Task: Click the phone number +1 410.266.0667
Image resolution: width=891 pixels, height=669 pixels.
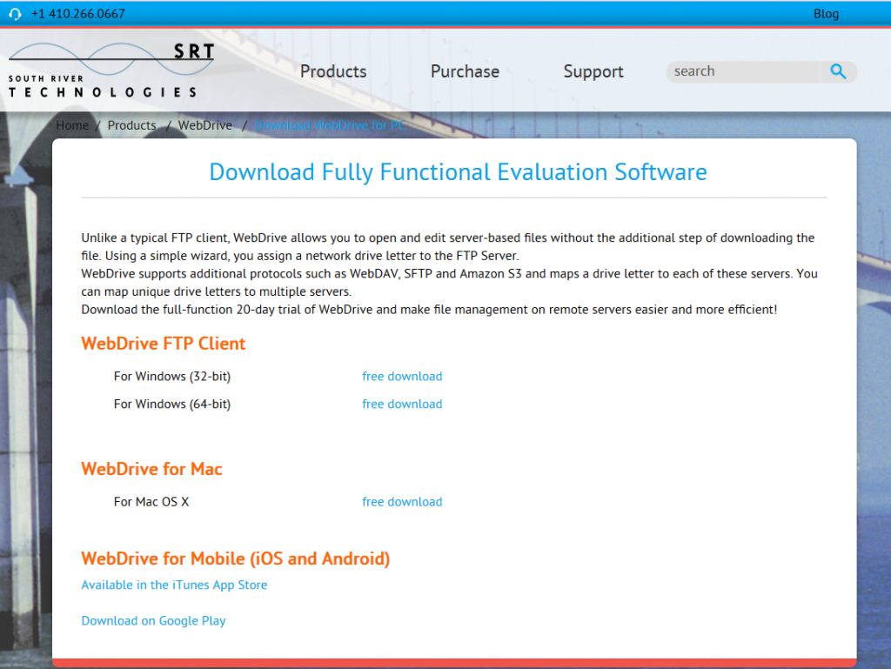Action: click(77, 14)
